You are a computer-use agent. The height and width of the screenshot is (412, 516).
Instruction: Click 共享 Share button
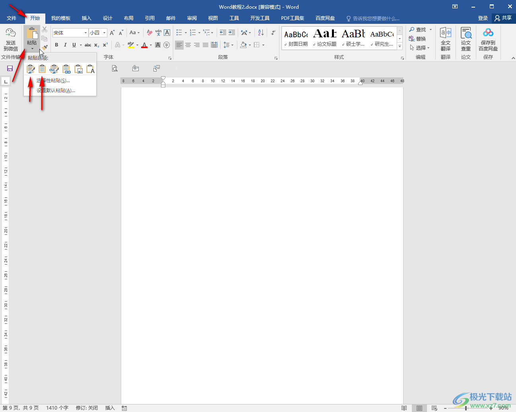click(503, 18)
